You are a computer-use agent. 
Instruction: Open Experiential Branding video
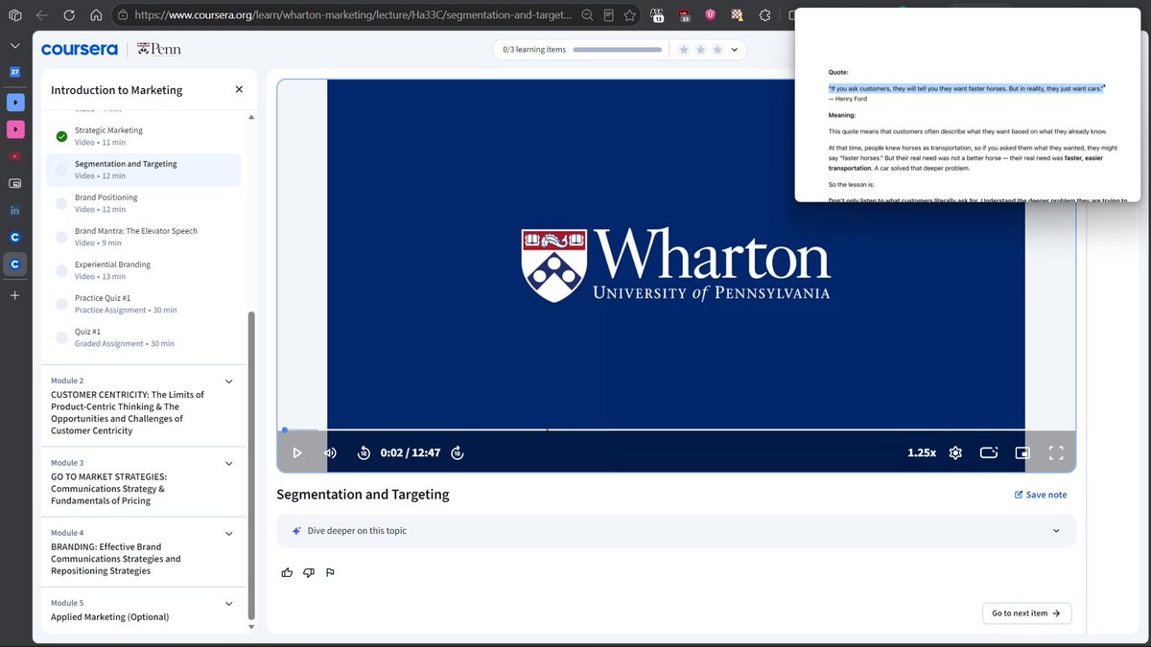(x=144, y=270)
